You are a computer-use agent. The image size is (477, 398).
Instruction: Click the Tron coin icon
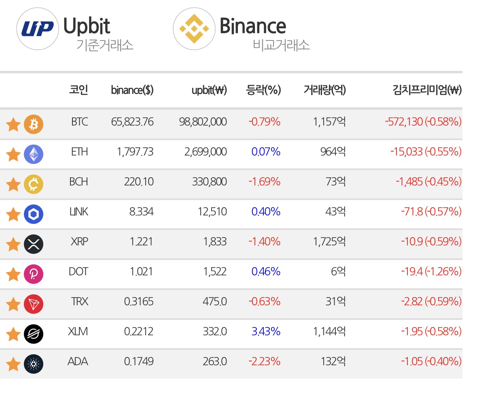(x=34, y=304)
